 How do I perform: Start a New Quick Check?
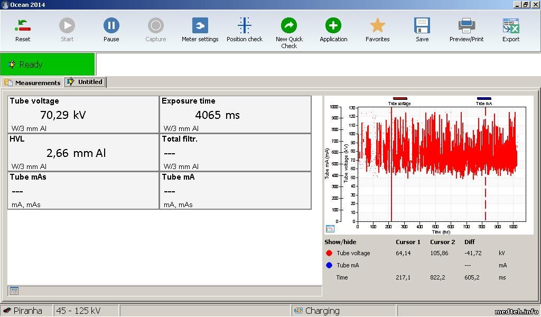(x=289, y=26)
